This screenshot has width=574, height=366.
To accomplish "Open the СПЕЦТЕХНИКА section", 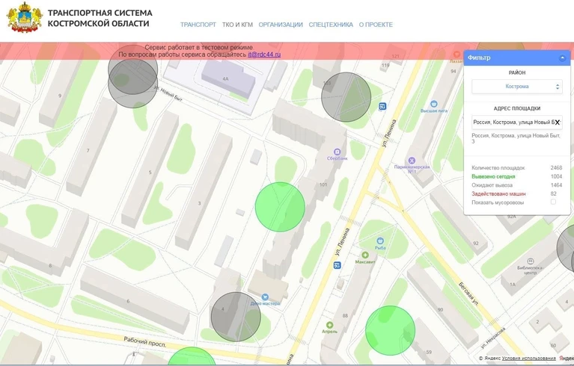I will (x=331, y=25).
